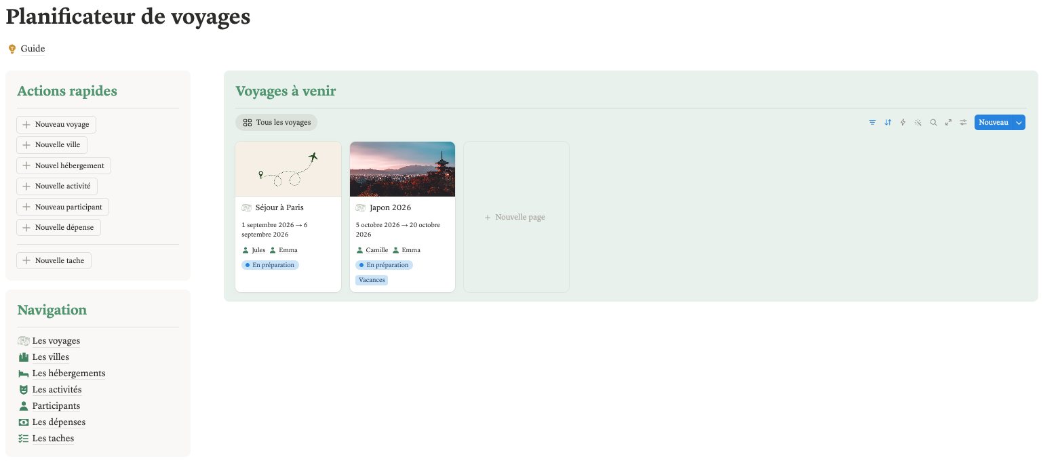Image resolution: width=1058 pixels, height=463 pixels.
Task: Click the Actions rapides heading
Action: pyautogui.click(x=67, y=91)
